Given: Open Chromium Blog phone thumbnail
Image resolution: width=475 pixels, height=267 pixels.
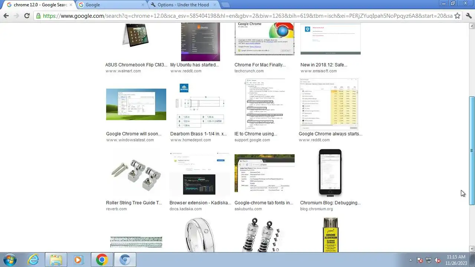Looking at the screenshot, I should click(x=330, y=173).
